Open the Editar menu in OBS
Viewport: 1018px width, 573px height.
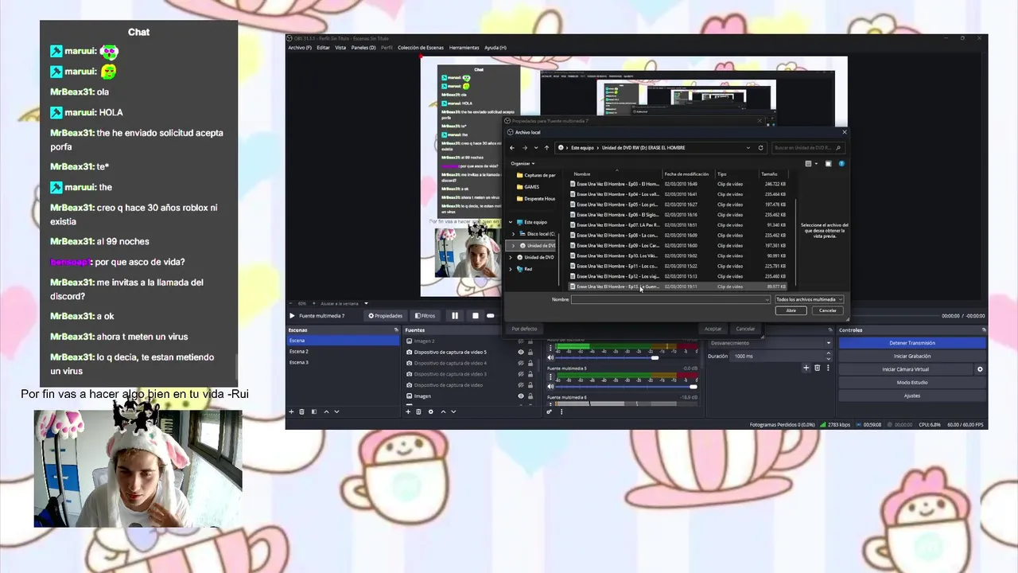(323, 48)
